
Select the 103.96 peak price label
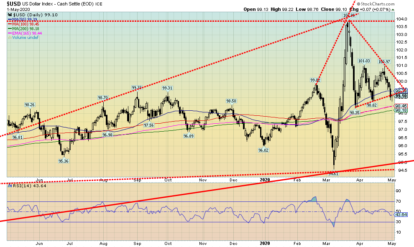coord(348,16)
